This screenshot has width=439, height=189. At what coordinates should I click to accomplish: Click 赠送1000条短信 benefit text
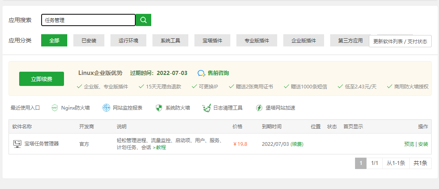point(309,87)
